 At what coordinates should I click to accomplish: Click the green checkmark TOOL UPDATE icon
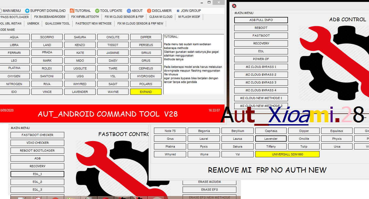click(97, 11)
